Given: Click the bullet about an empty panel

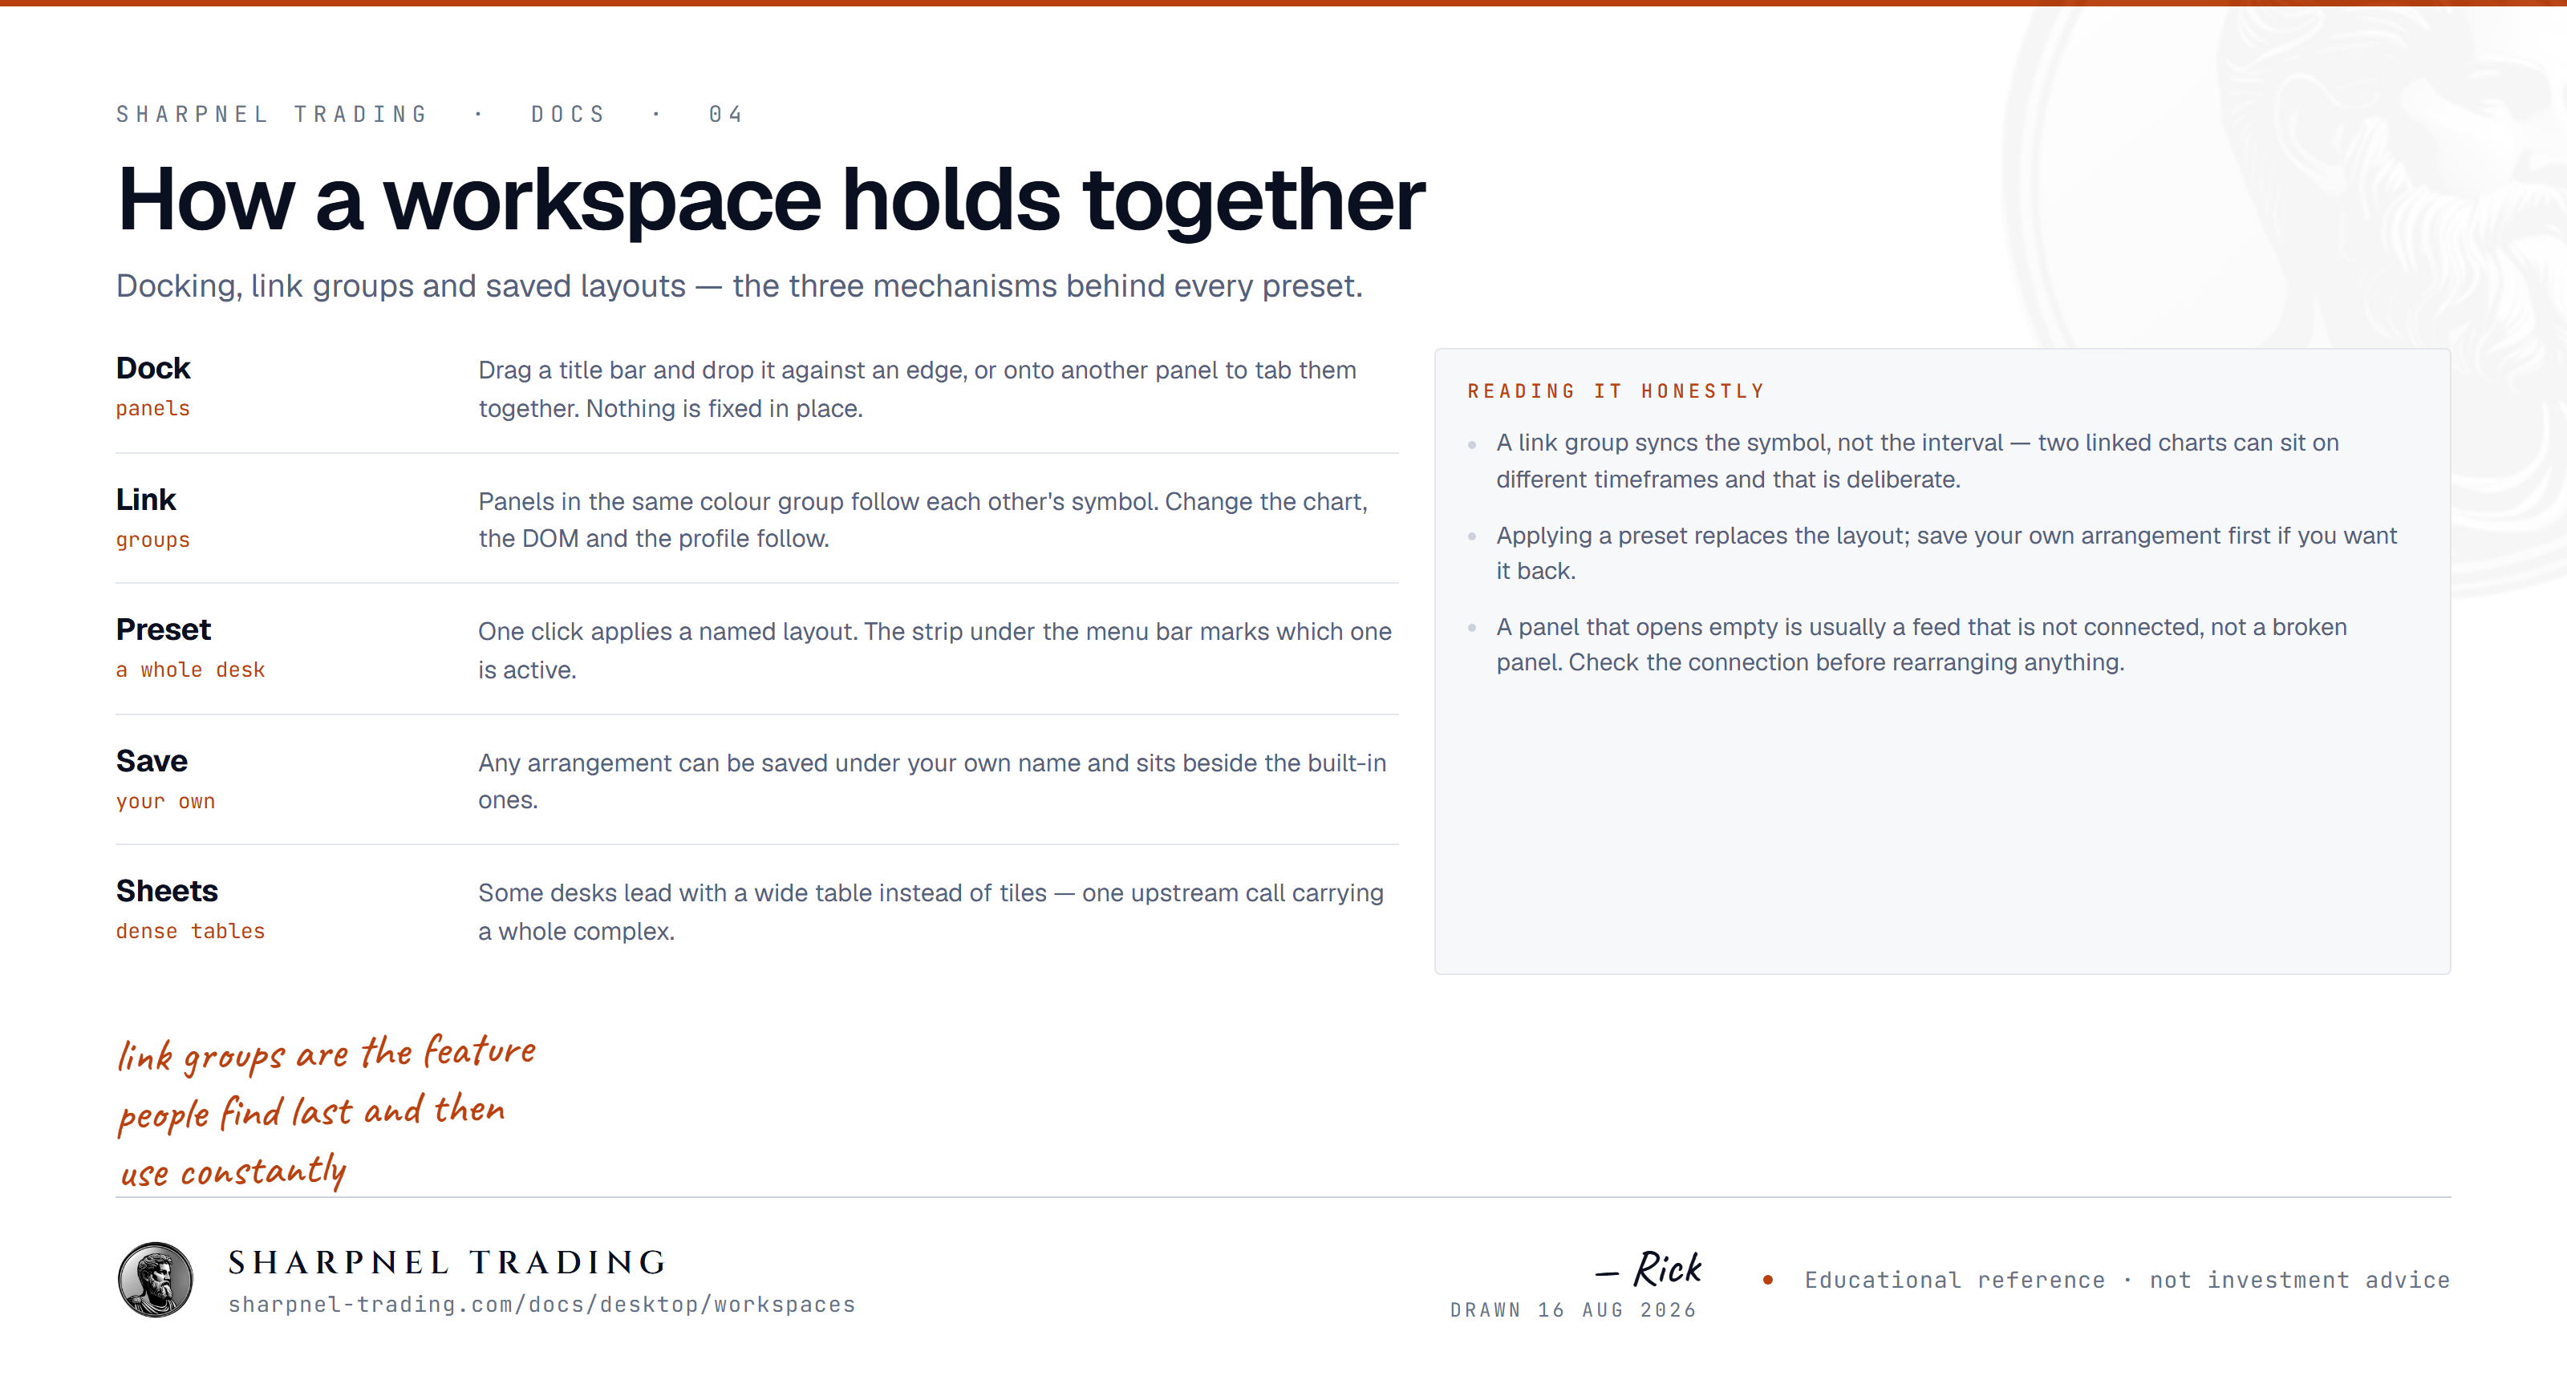Looking at the screenshot, I should [1921, 645].
